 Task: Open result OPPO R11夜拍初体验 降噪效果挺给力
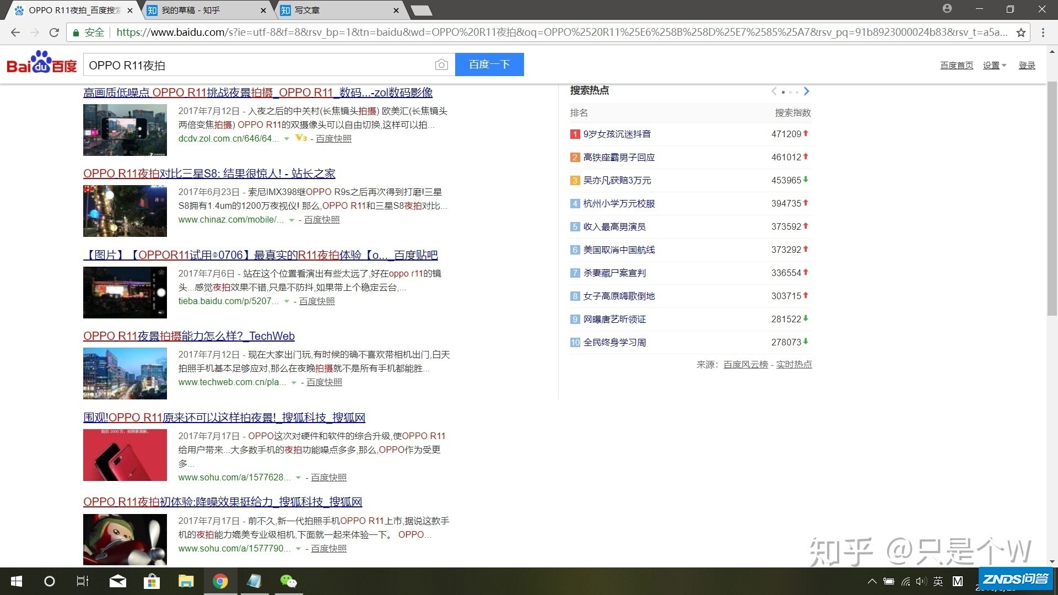223,502
